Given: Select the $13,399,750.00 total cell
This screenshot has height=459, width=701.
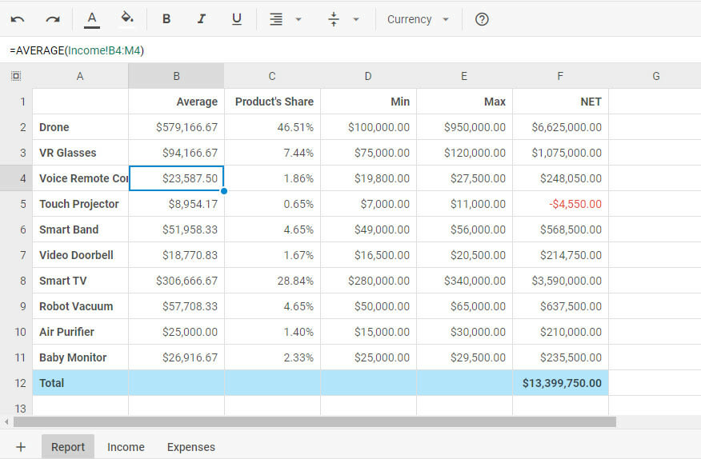Looking at the screenshot, I should [x=561, y=383].
